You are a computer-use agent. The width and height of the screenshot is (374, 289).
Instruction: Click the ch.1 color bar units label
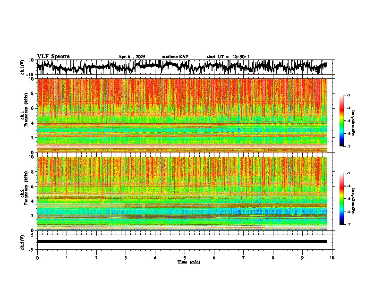[x=354, y=123]
